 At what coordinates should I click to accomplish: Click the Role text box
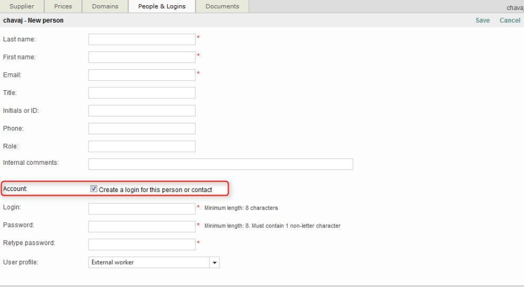[x=141, y=147]
